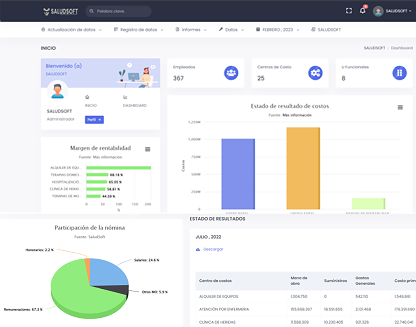Click the Centros de Costo gears icon
The height and width of the screenshot is (327, 416).
point(315,73)
